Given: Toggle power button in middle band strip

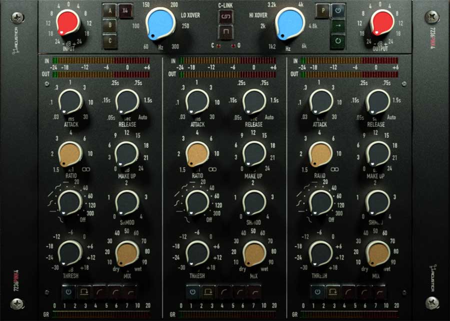Looking at the screenshot, I should point(192,292).
